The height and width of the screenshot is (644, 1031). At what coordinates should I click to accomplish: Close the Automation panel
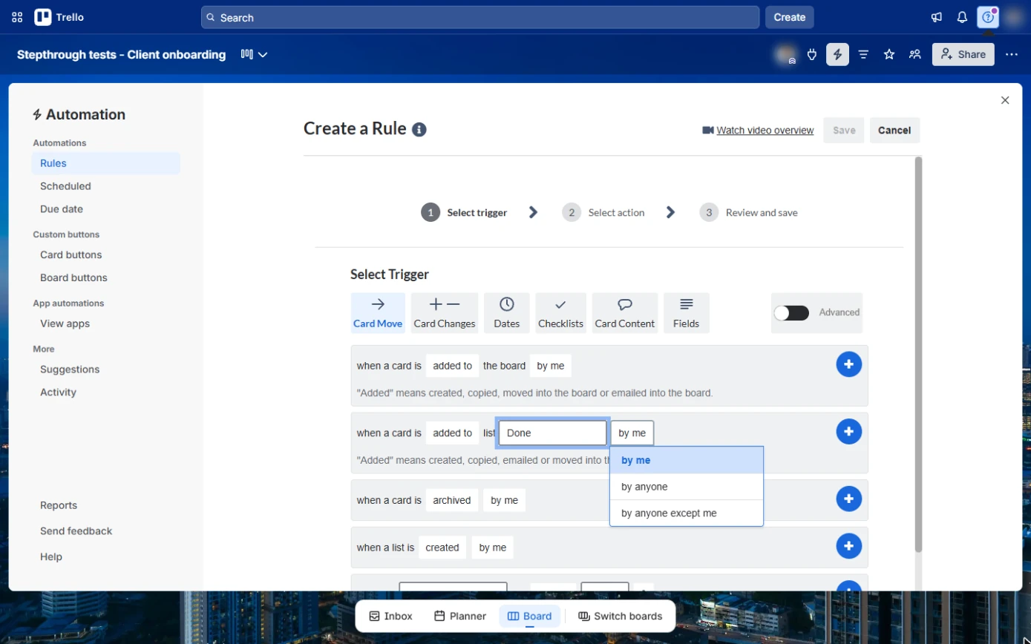[1005, 100]
